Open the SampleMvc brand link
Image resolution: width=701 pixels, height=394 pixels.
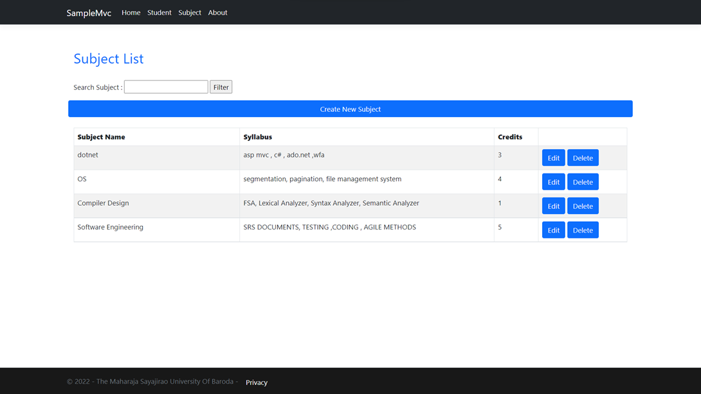pos(89,13)
